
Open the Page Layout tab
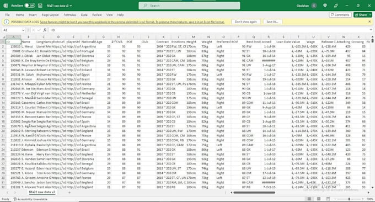[x=50, y=15]
